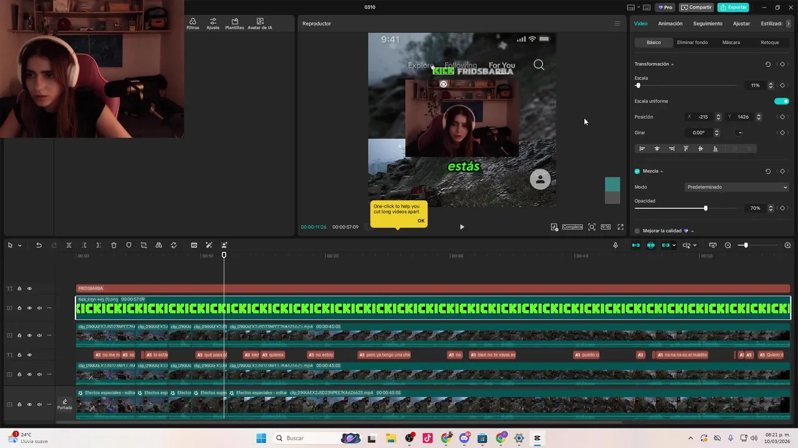Switch to the Ajustar tab

pos(741,24)
